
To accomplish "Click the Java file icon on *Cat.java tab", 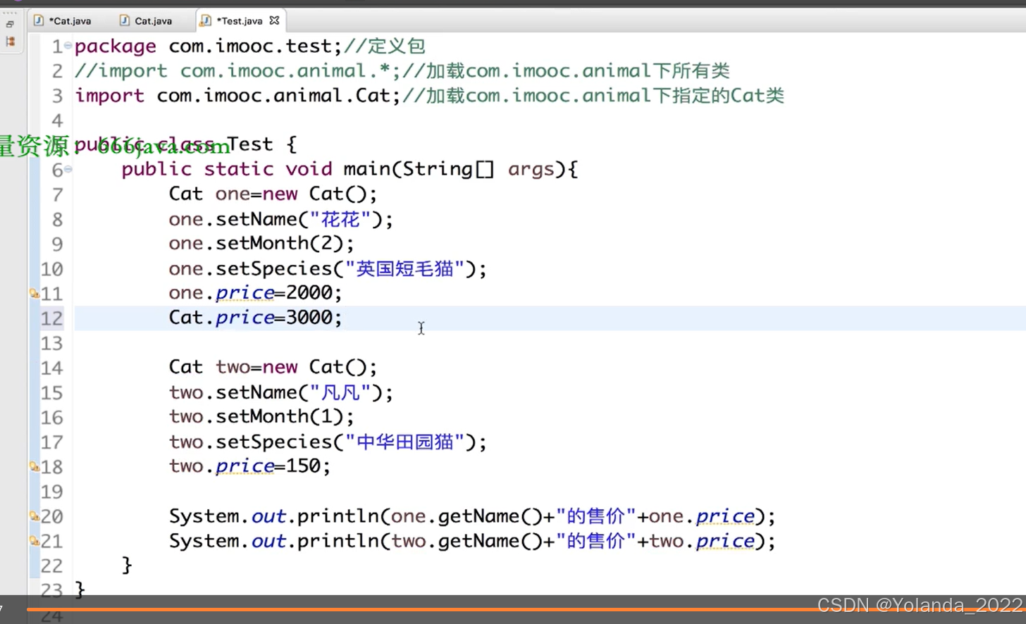I will (39, 20).
